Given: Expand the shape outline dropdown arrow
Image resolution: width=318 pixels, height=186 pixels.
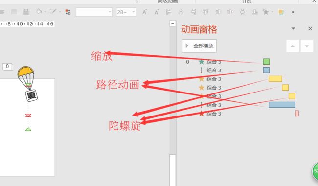Looking at the screenshot, I should point(60,12).
